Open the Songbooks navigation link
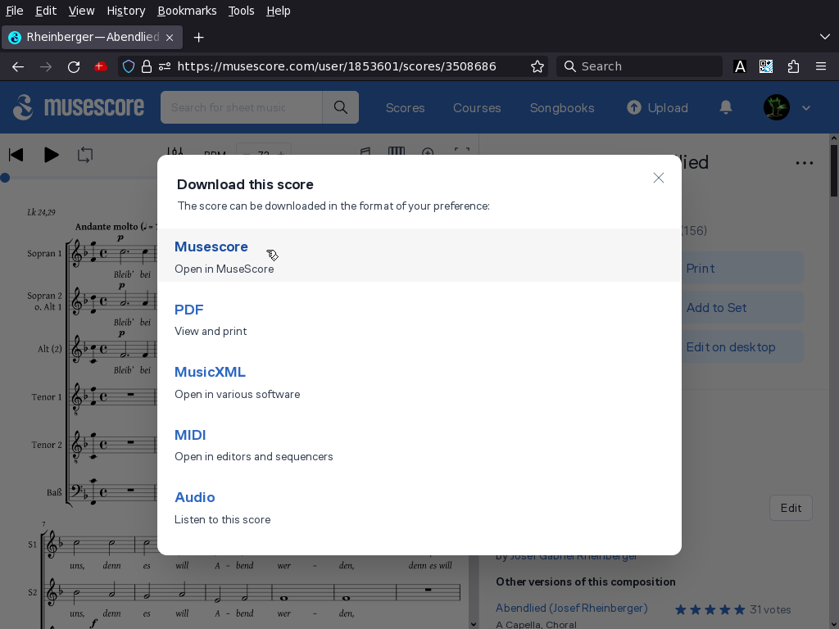 pos(562,107)
